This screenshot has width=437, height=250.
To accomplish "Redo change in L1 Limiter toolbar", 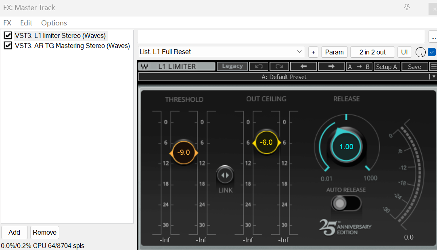I will pos(279,67).
